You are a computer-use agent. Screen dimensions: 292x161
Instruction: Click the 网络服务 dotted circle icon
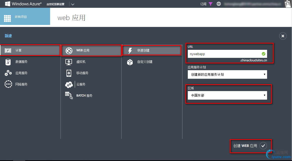pyautogui.click(x=8, y=84)
